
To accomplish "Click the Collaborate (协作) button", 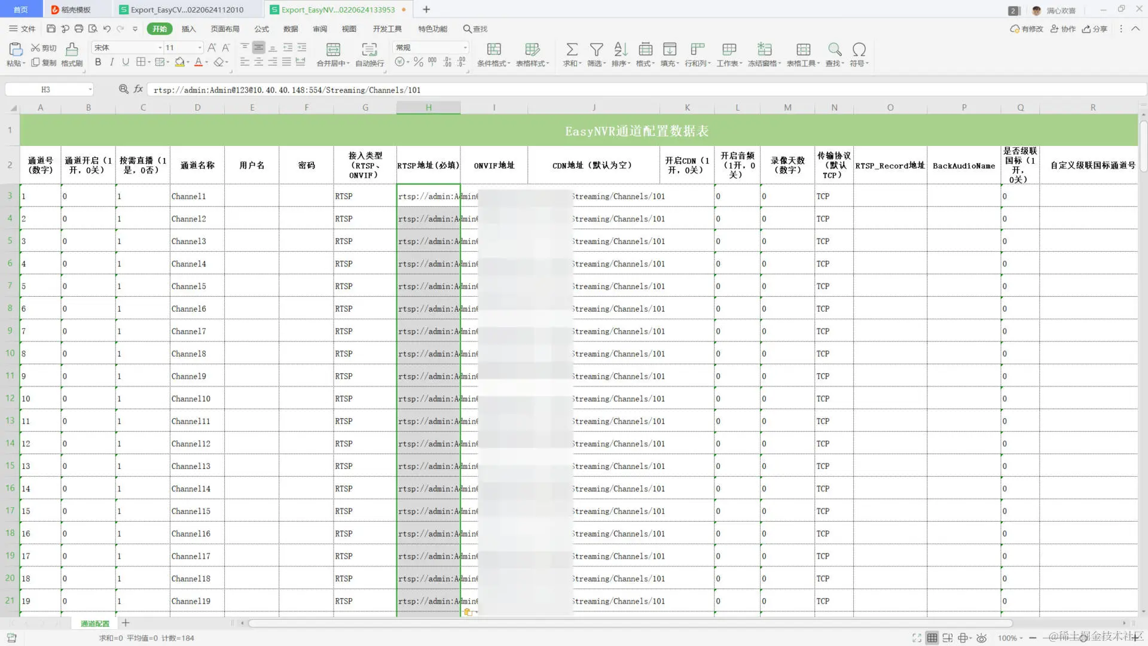I will coord(1063,29).
